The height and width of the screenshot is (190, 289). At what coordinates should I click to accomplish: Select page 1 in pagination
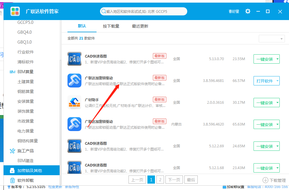tap(151, 180)
